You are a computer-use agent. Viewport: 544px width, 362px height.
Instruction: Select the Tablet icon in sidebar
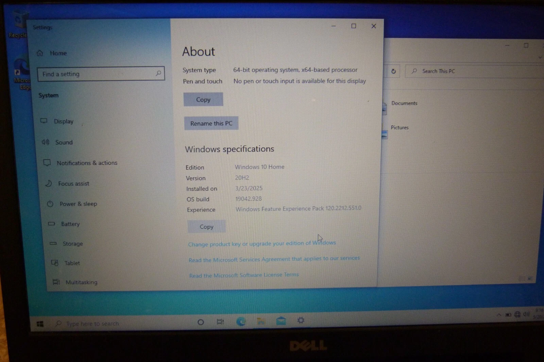[54, 263]
